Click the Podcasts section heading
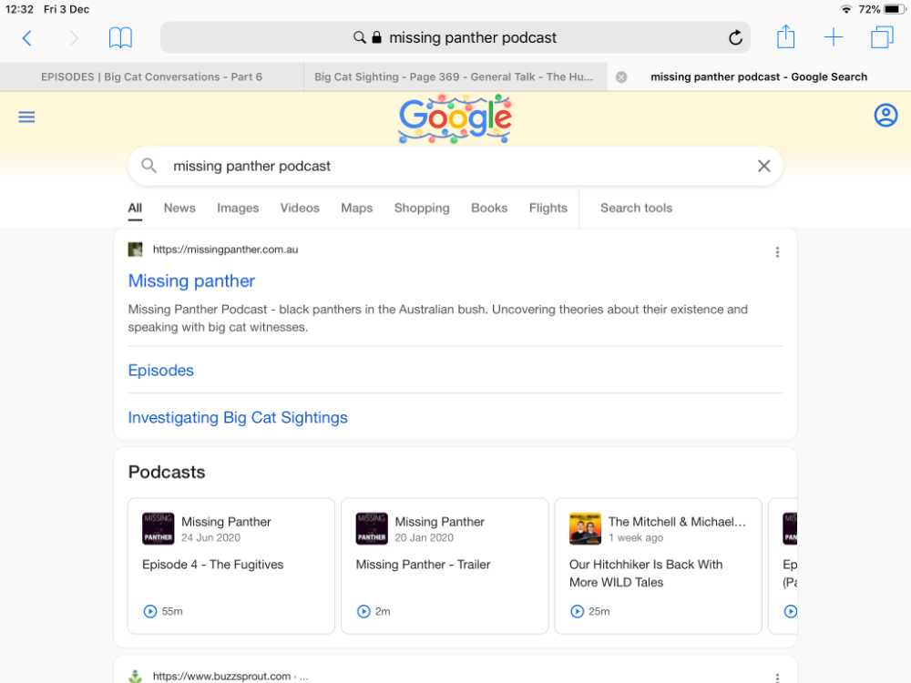 167,472
